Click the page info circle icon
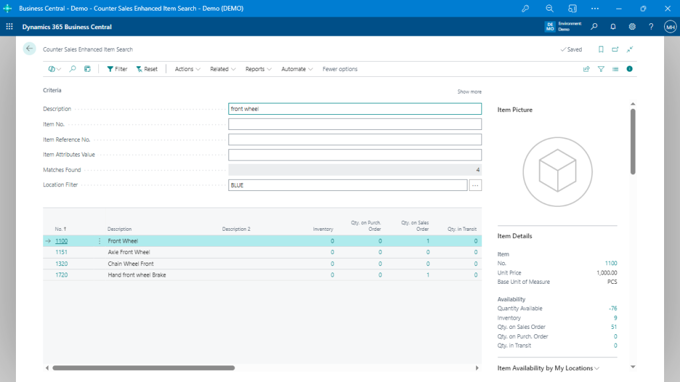 click(x=630, y=68)
